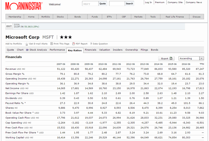Switch to the Chart tab

click(x=20, y=50)
